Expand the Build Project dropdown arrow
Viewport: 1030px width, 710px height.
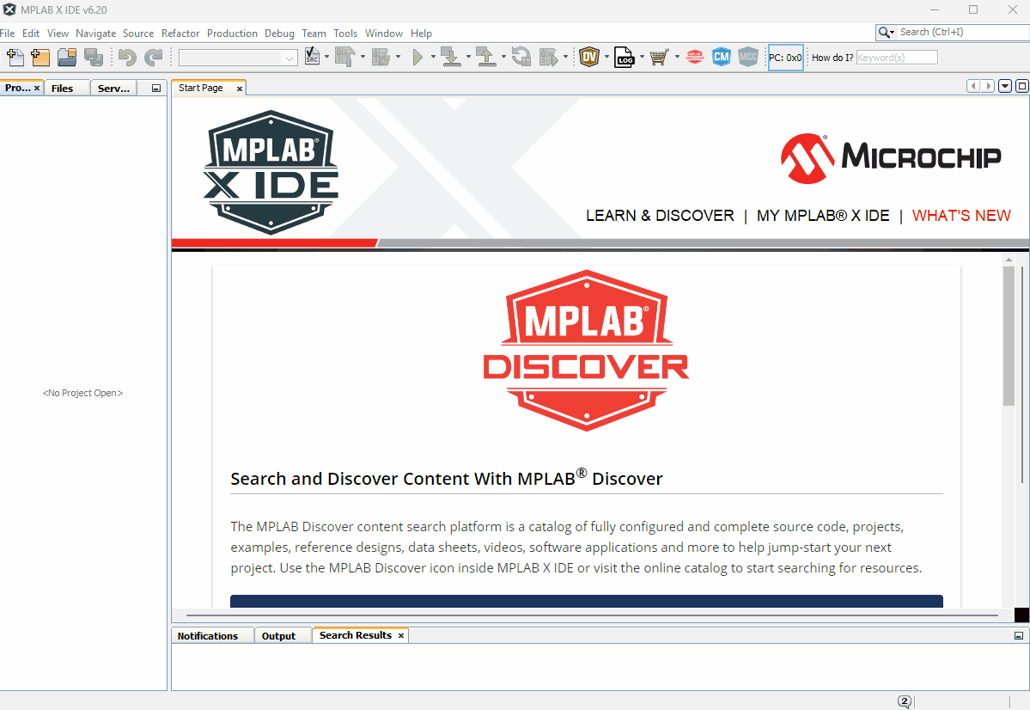tap(363, 58)
